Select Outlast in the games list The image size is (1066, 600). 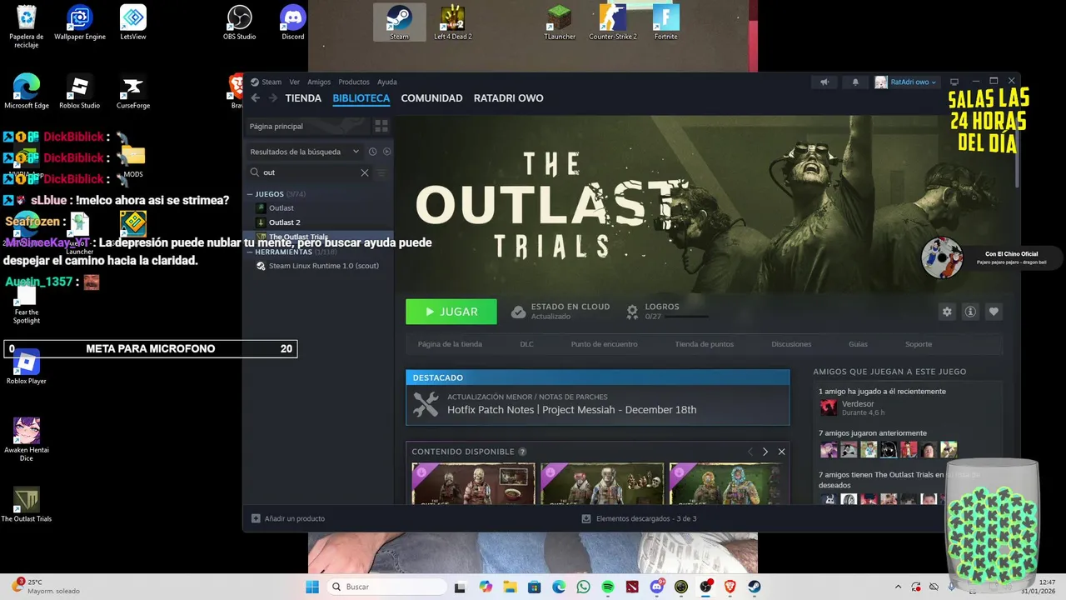281,208
